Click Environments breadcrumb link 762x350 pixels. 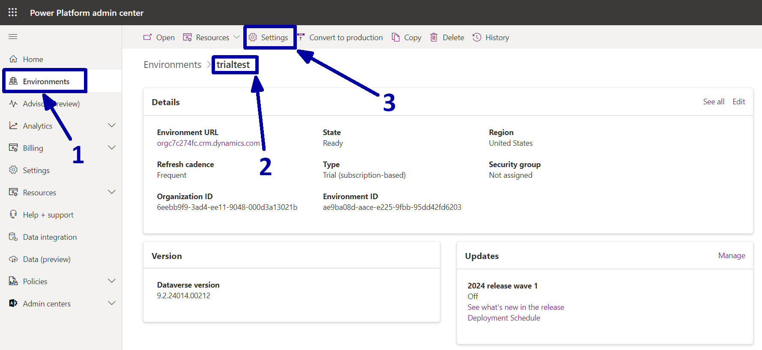[x=172, y=65]
